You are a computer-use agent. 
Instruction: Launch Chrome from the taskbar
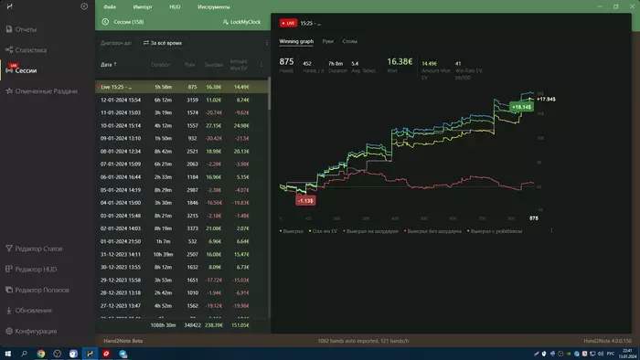(41, 354)
